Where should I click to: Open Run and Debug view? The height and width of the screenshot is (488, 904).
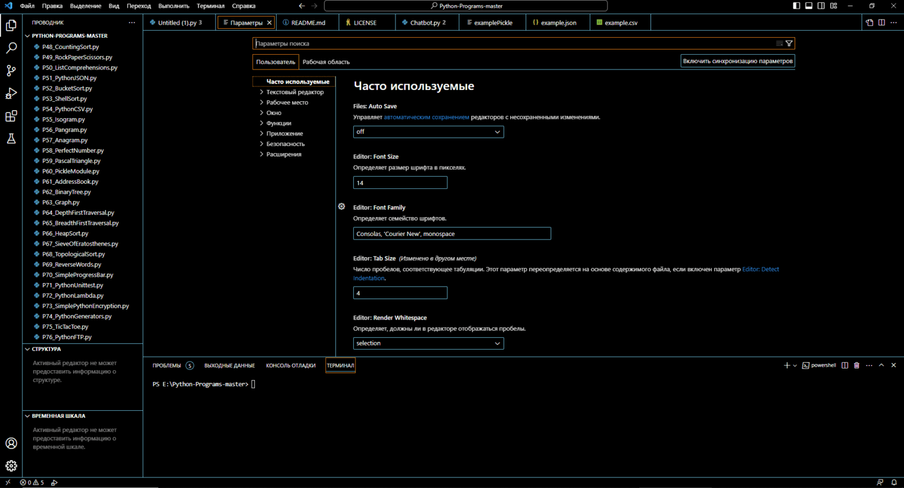[x=11, y=94]
